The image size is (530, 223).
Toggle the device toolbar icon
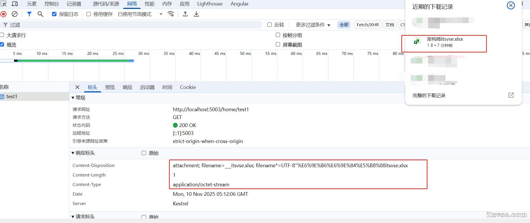[14, 4]
